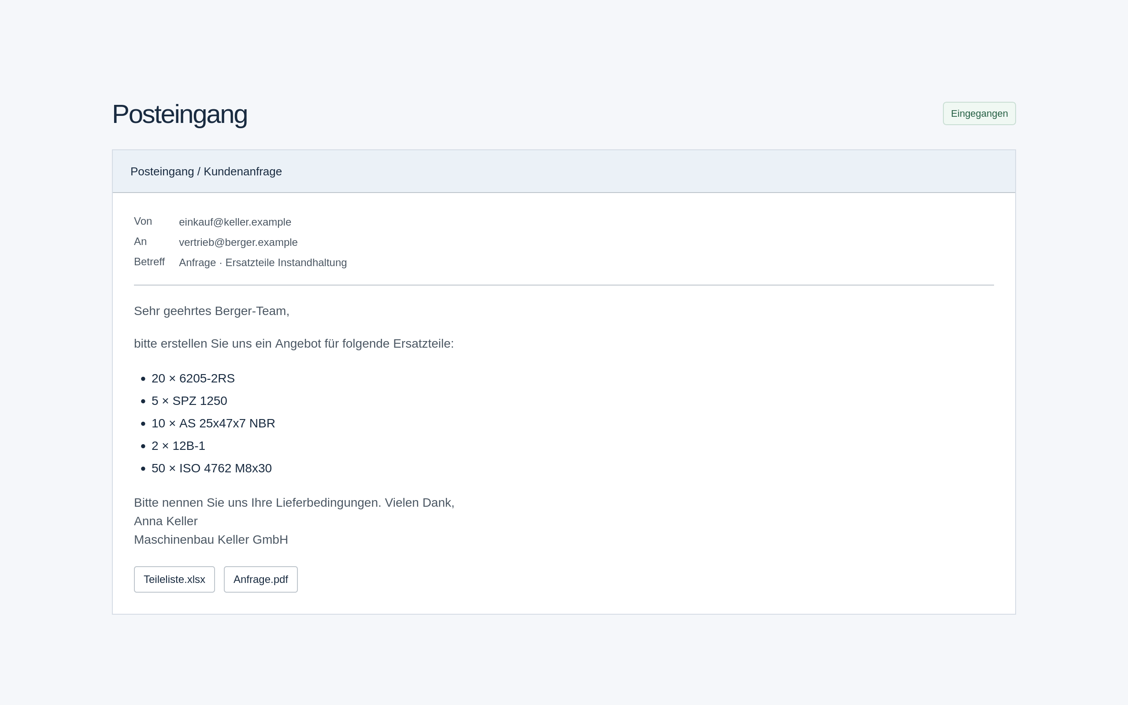Image resolution: width=1128 pixels, height=705 pixels.
Task: Click list item 2 × 12B-1
Action: (x=178, y=446)
